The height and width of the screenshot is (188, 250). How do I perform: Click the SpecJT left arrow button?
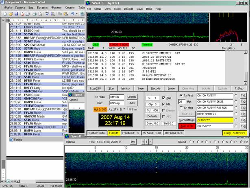coord(143,142)
